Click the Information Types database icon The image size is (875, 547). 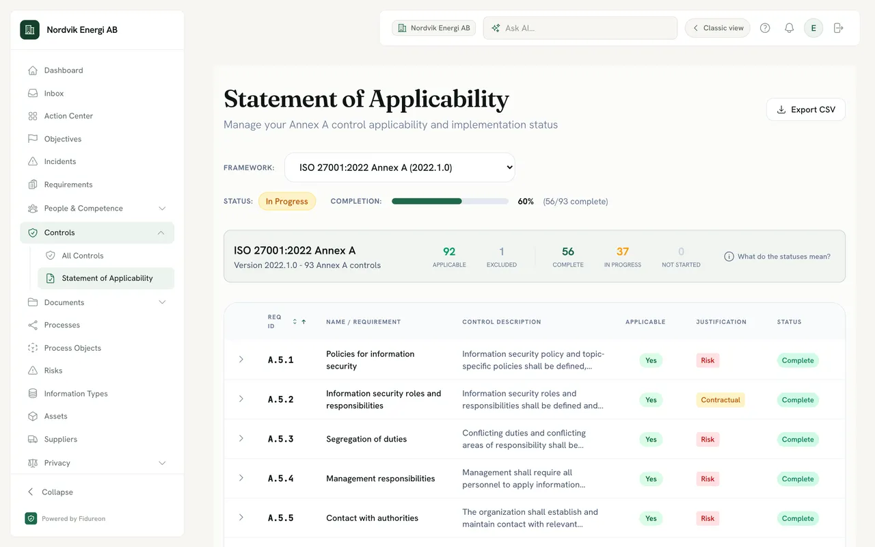(x=33, y=394)
